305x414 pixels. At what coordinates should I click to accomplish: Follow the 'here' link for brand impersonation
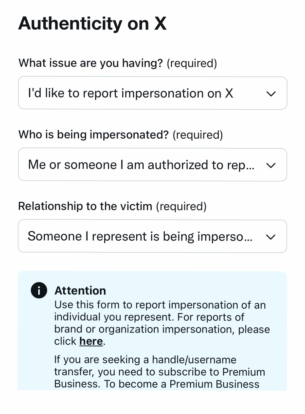(x=91, y=341)
